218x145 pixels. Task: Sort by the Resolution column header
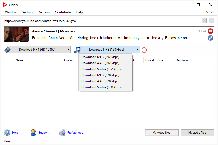tap(183, 60)
